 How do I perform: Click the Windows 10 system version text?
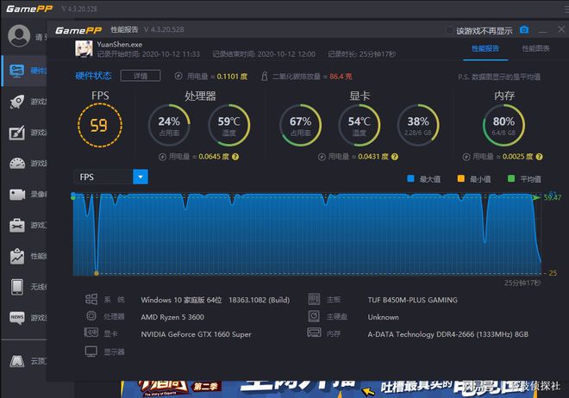click(x=216, y=300)
